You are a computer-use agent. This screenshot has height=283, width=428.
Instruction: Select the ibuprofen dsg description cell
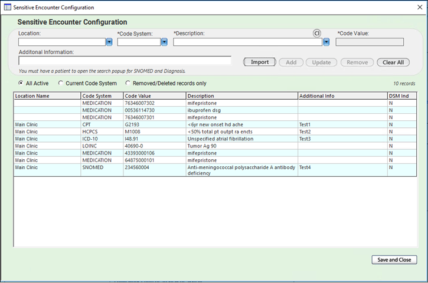coord(242,110)
